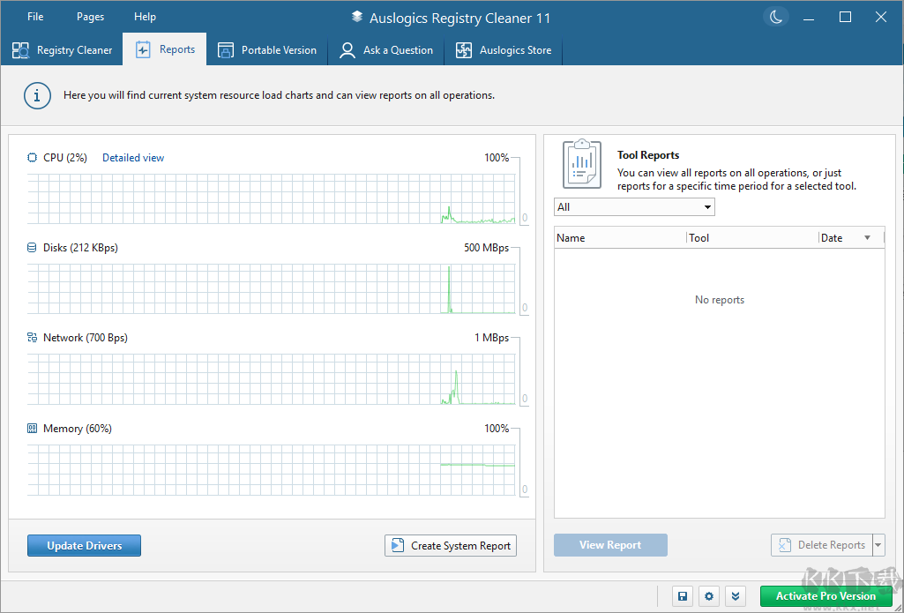Maximize the Auslogics window
This screenshot has height=613, width=904.
click(845, 18)
